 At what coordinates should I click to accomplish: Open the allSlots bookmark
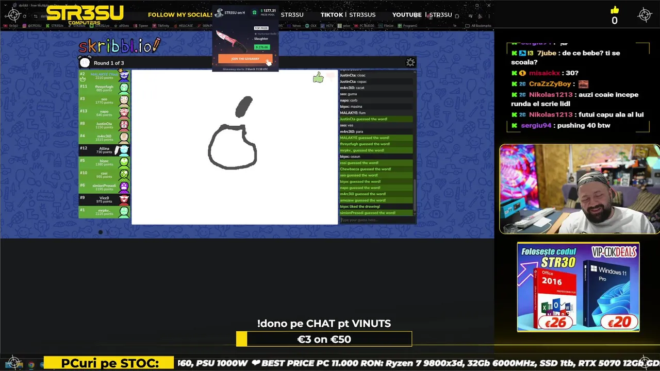[122, 25]
